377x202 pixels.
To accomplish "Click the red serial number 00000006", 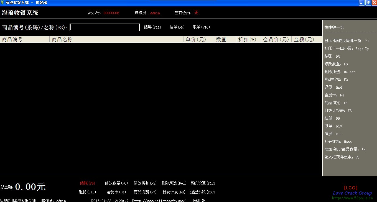I will click(x=111, y=13).
